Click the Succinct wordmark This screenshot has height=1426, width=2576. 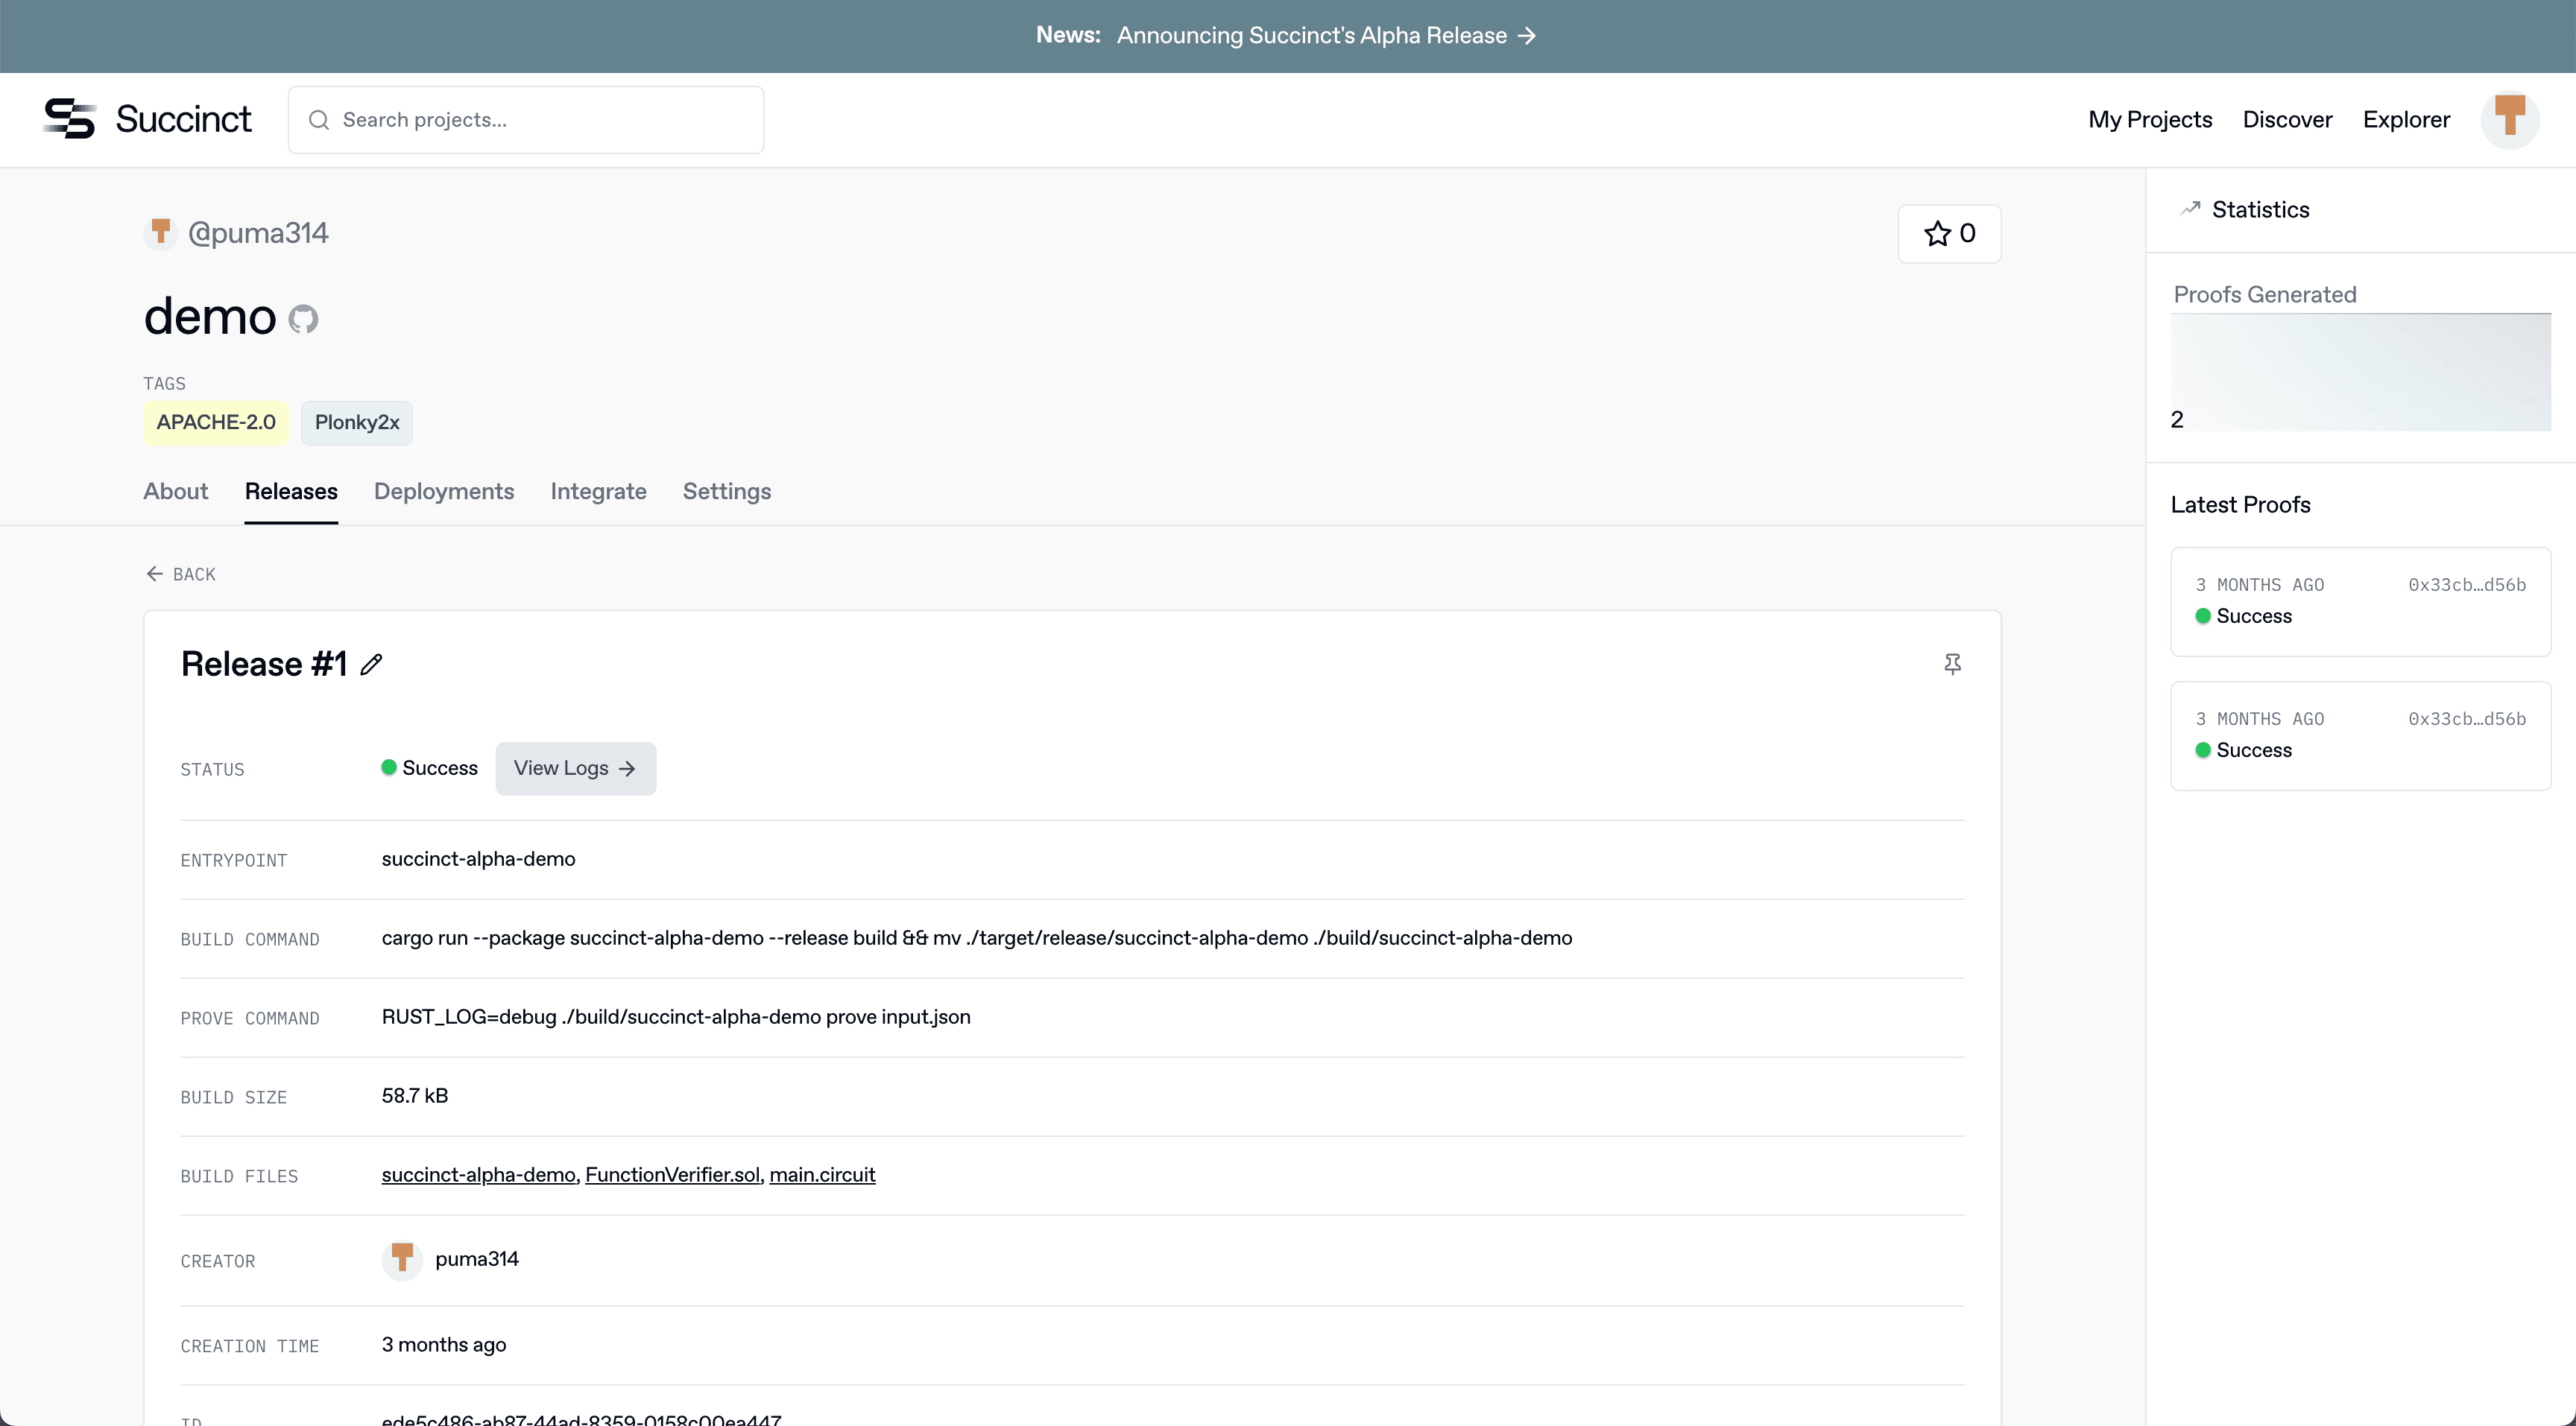183,119
